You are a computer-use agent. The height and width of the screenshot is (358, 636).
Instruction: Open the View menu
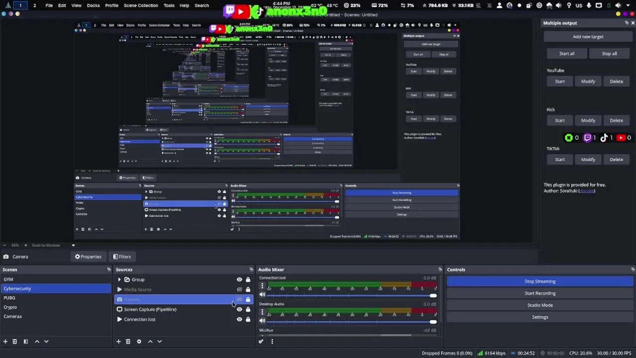tap(77, 5)
